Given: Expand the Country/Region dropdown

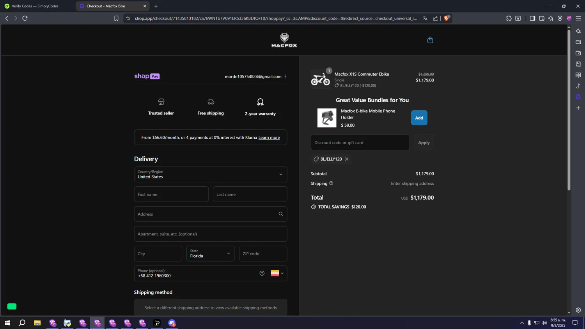Looking at the screenshot, I should point(211,174).
